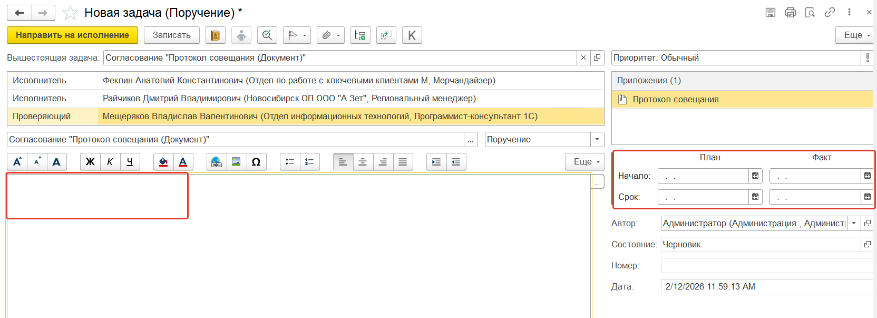Click Направить на исполнение button

click(x=72, y=35)
